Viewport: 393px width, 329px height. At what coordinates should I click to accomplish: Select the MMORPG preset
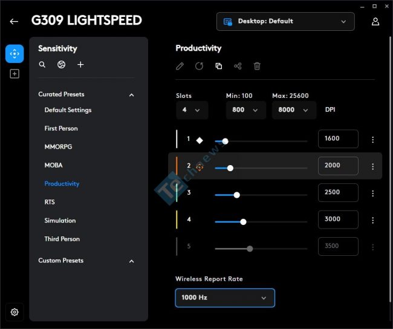(58, 147)
